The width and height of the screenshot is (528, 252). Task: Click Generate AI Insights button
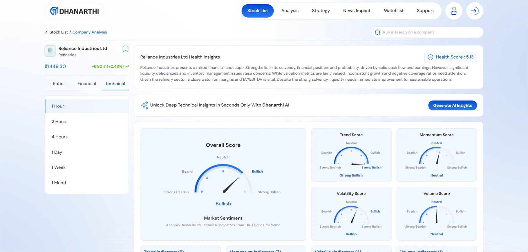coord(452,105)
